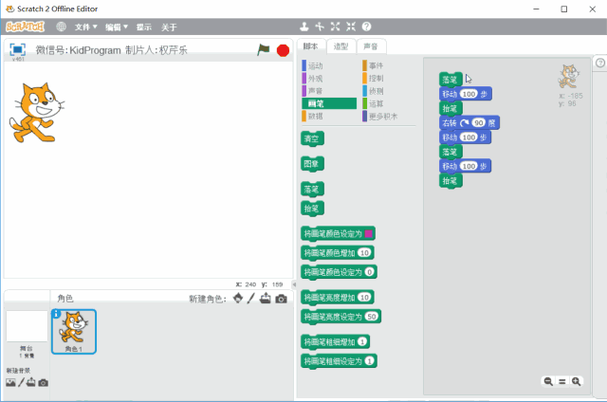Open the 编辑 dropdown menu
The width and height of the screenshot is (607, 402).
(117, 27)
